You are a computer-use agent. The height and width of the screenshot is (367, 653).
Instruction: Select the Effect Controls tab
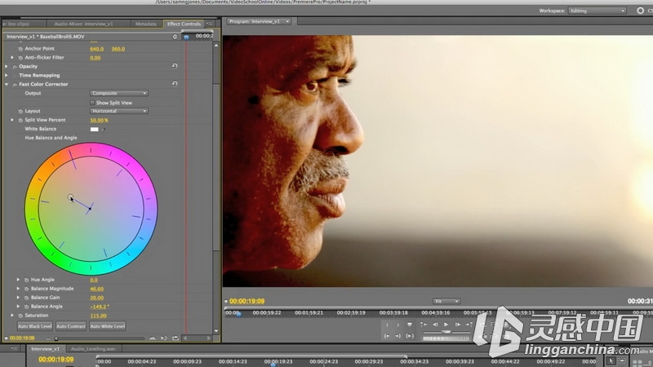click(x=184, y=24)
